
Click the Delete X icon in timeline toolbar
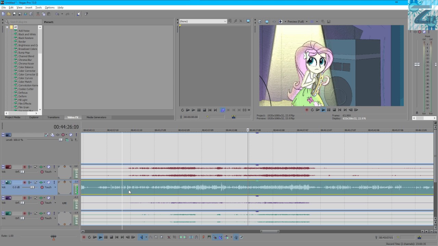(x=169, y=237)
